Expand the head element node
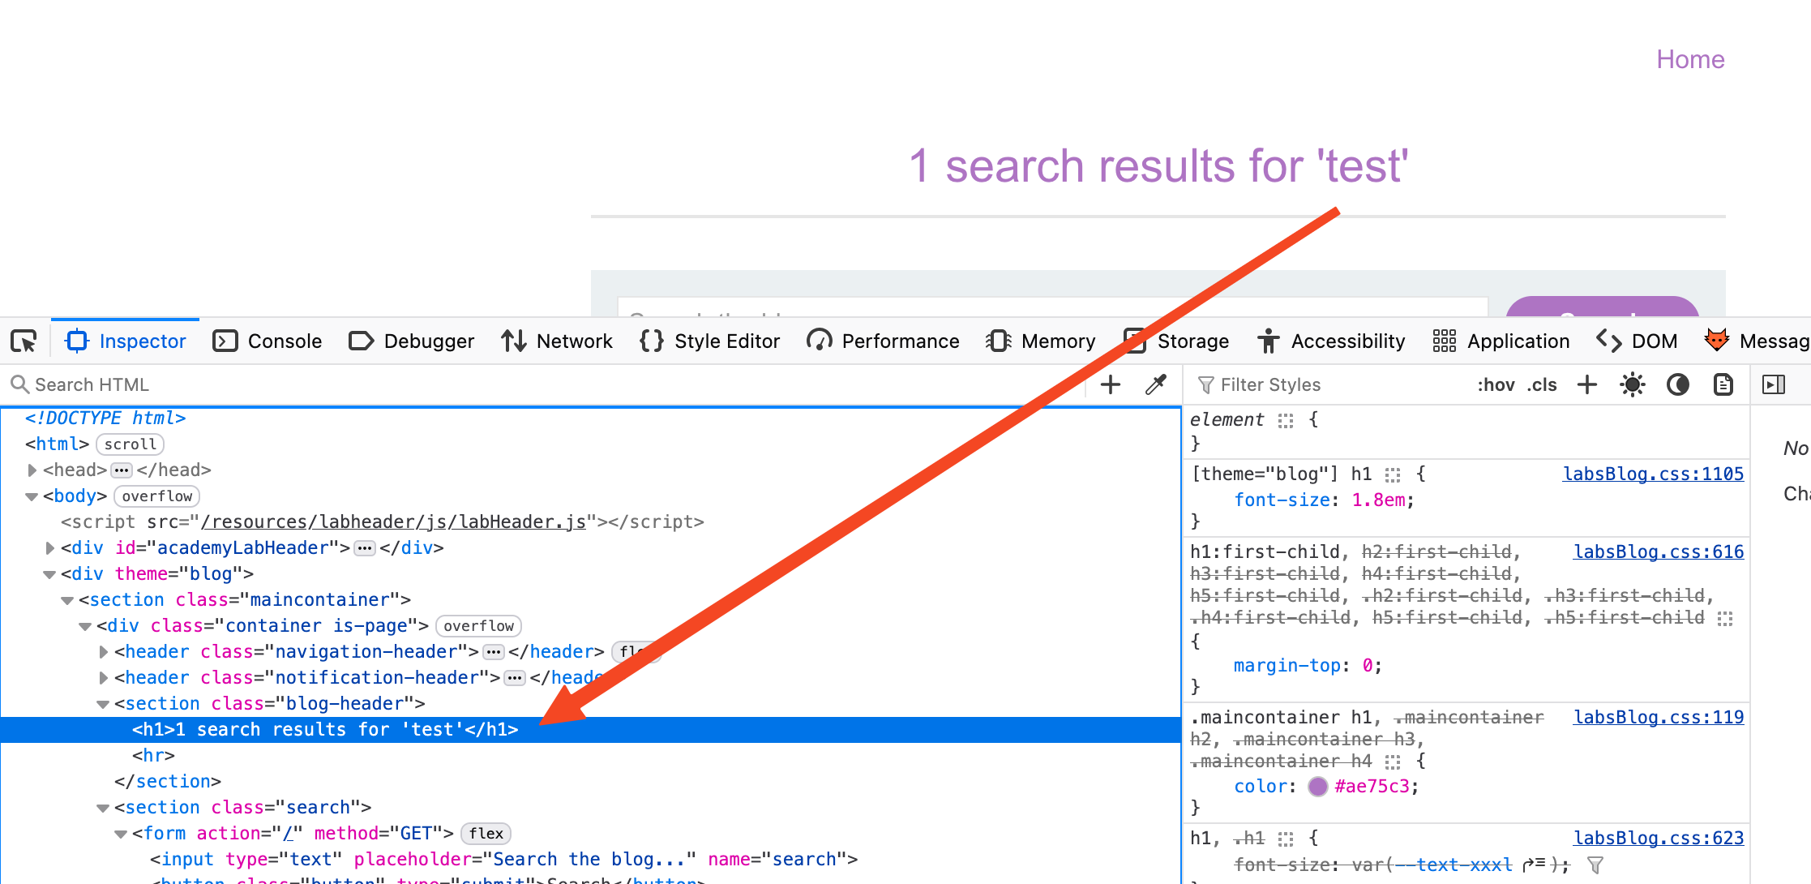This screenshot has width=1811, height=884. 32,470
